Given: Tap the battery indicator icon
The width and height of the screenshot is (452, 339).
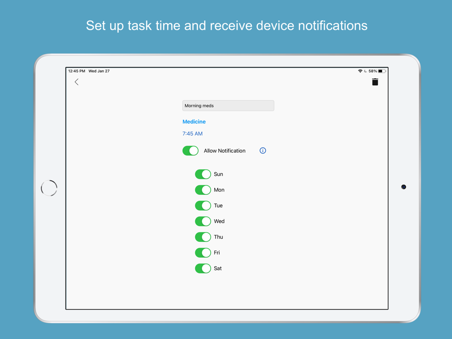Looking at the screenshot, I should tap(382, 71).
